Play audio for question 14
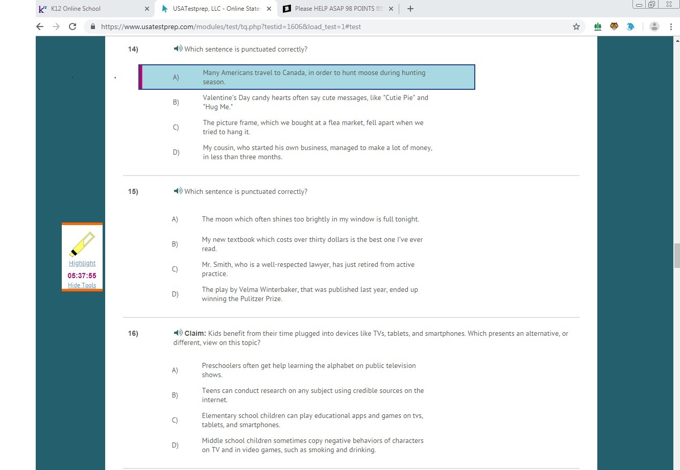 click(x=178, y=48)
